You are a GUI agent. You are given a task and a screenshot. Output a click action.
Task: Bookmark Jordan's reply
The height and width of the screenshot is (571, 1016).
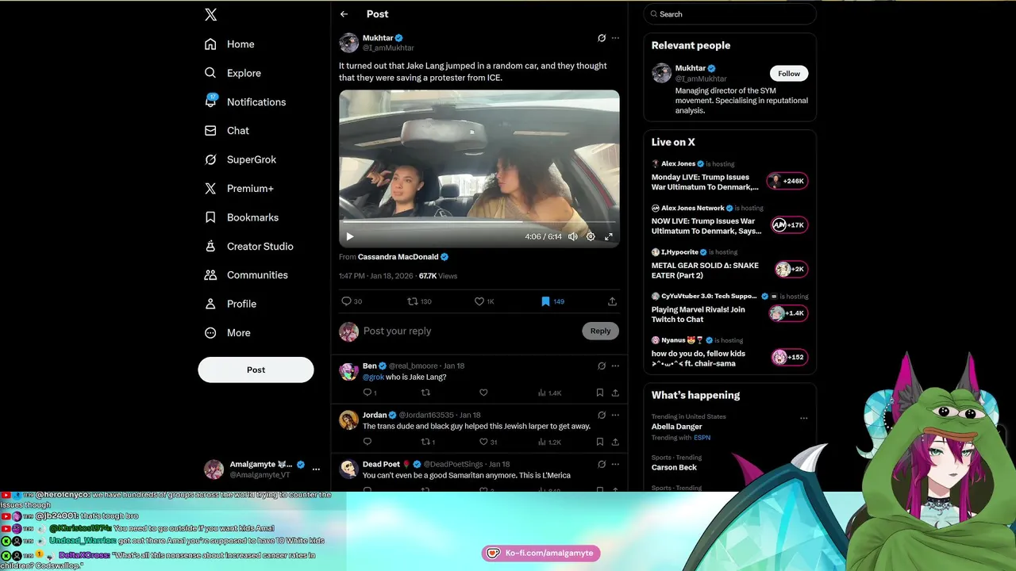point(600,442)
